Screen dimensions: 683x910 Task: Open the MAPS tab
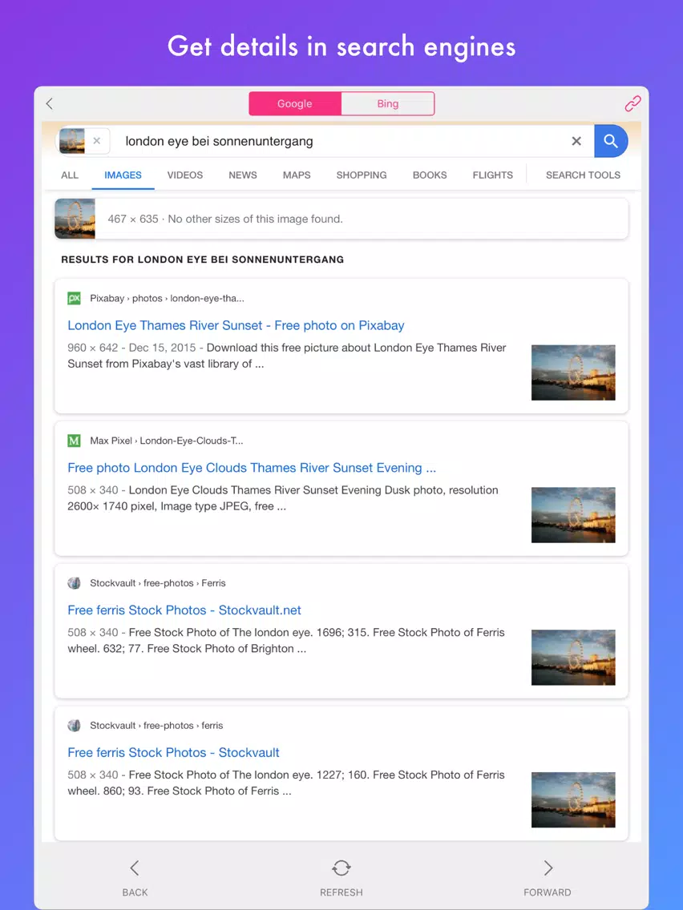297,175
